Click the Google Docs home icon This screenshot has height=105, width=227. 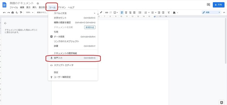(x=5, y=5)
